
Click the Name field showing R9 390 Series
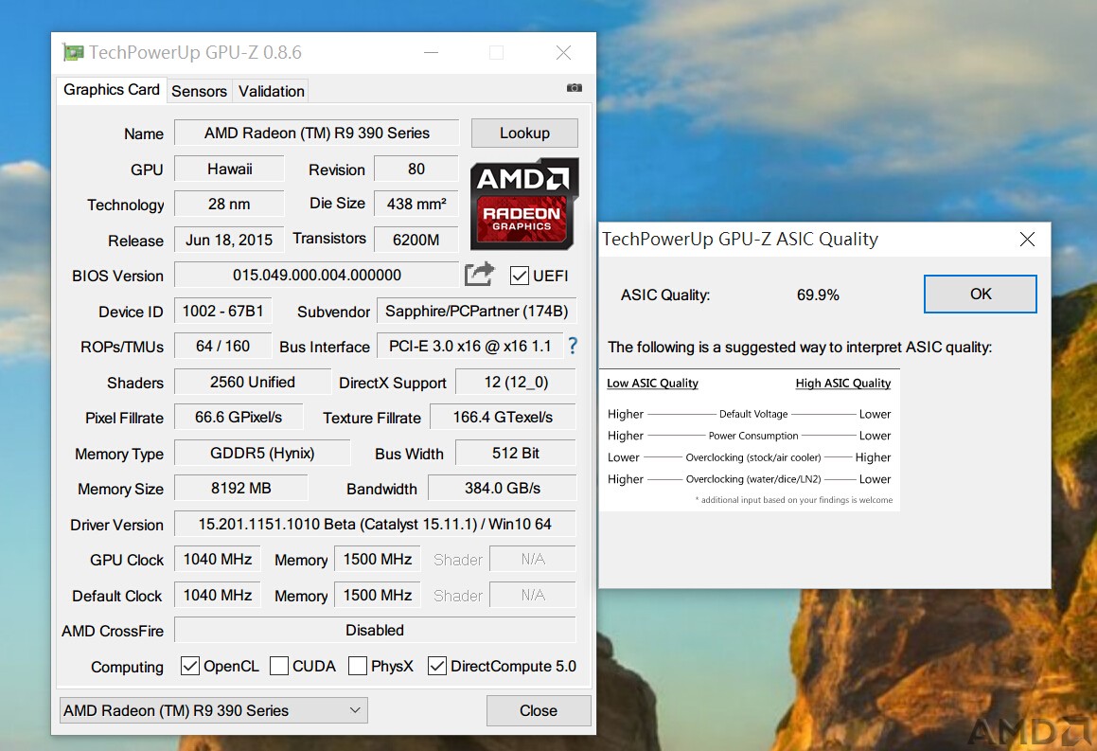[x=316, y=133]
